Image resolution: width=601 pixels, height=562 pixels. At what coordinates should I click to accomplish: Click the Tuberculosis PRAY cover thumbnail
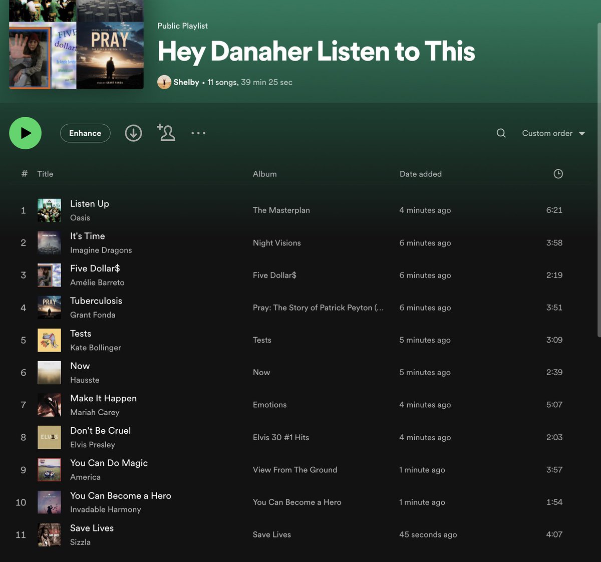(x=49, y=308)
